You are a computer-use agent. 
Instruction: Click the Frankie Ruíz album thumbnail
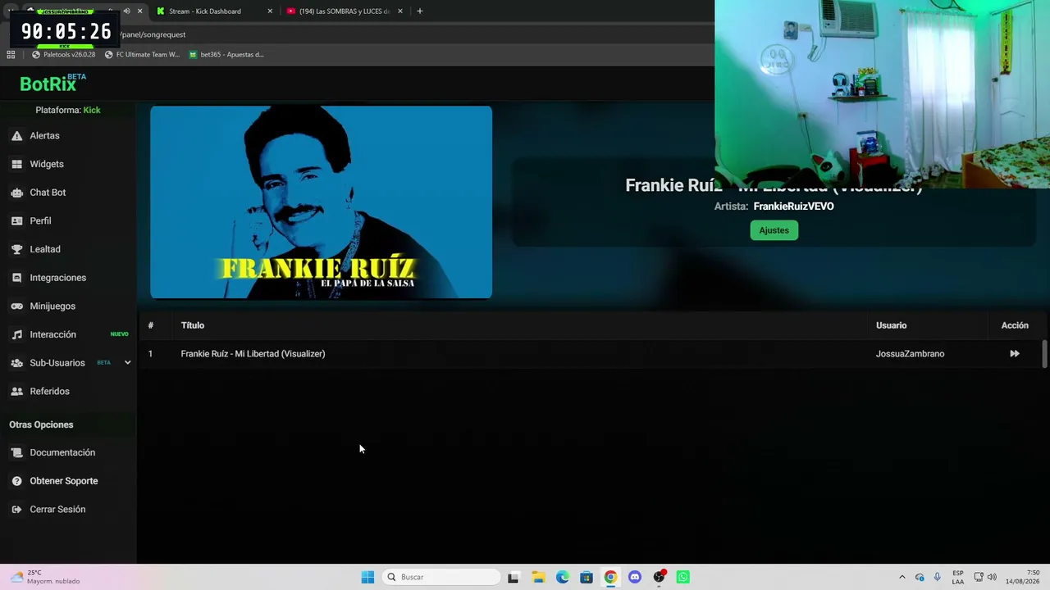pyautogui.click(x=321, y=202)
